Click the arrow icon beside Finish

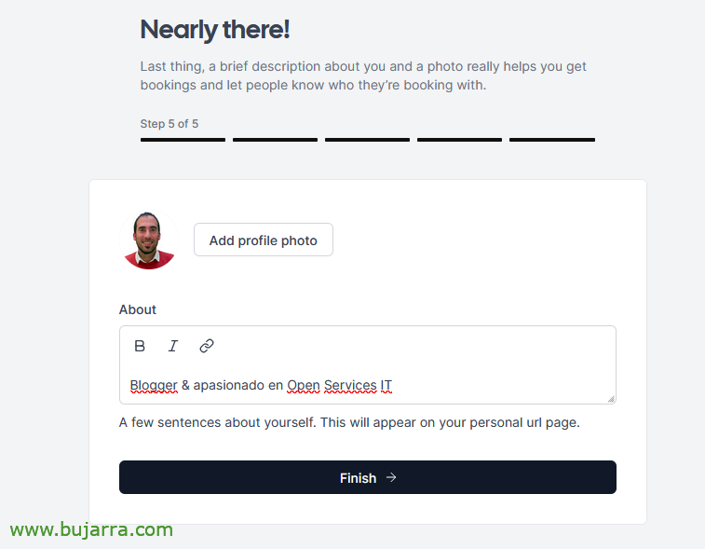pyautogui.click(x=391, y=477)
